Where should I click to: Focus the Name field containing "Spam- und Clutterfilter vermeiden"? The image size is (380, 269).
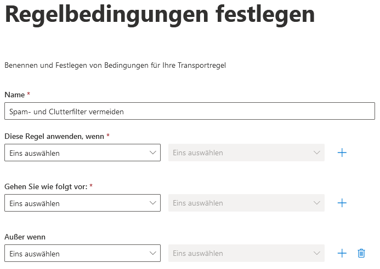click(189, 111)
